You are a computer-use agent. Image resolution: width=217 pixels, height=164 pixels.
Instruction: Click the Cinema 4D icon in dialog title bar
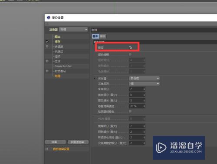coord(49,18)
